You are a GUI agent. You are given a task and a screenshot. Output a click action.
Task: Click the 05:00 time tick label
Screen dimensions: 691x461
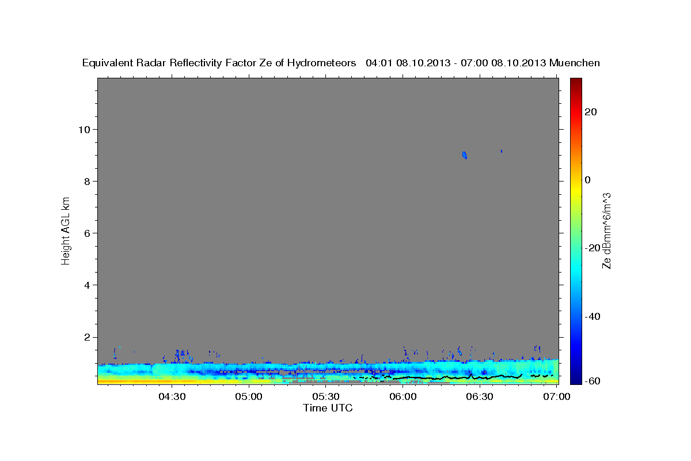click(249, 396)
